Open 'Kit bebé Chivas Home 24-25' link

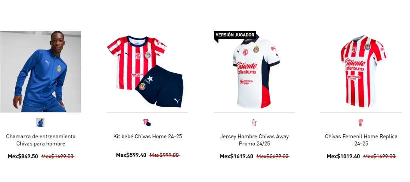[x=147, y=136]
